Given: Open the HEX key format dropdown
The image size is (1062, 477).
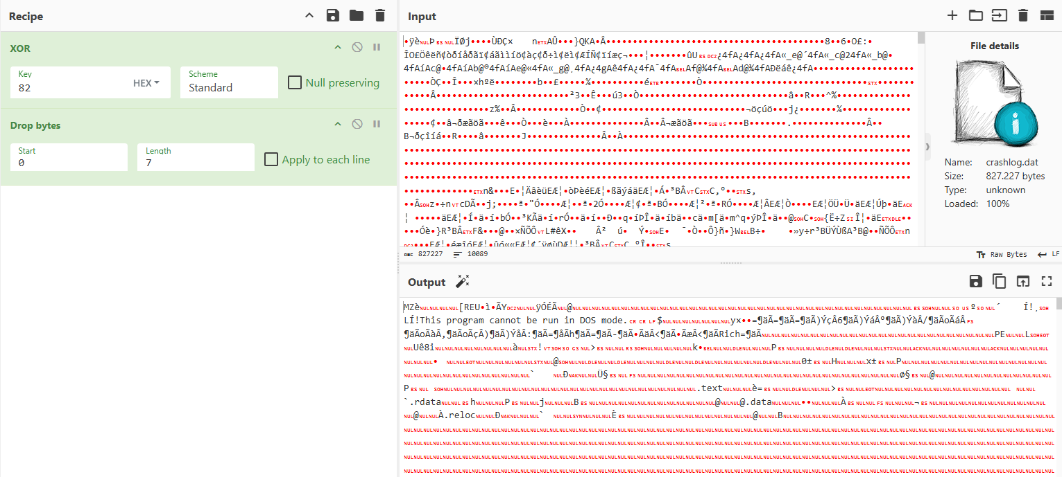Looking at the screenshot, I should pos(146,83).
